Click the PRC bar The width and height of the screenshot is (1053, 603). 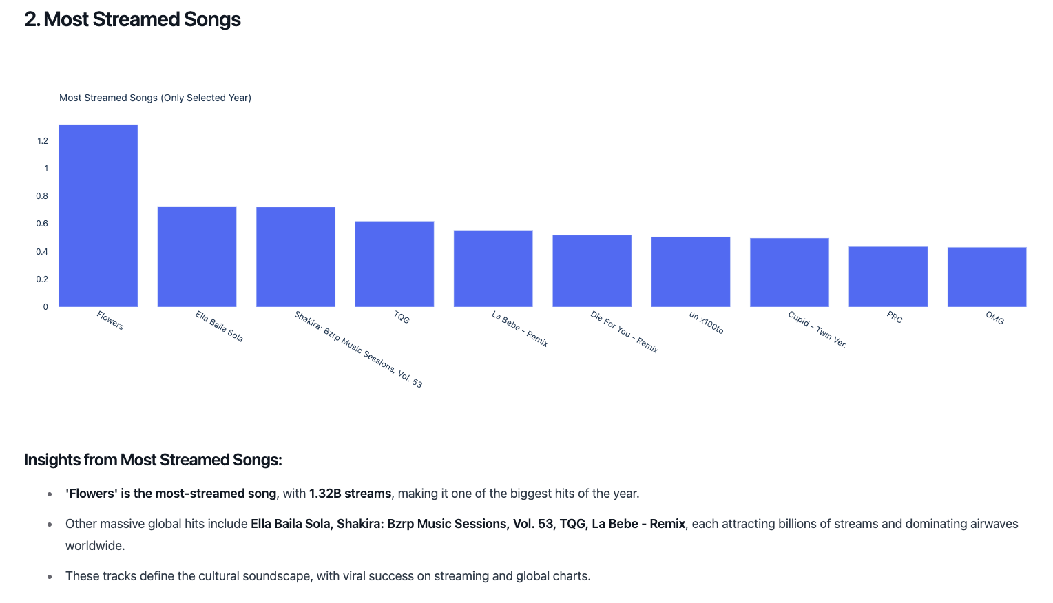tap(888, 277)
